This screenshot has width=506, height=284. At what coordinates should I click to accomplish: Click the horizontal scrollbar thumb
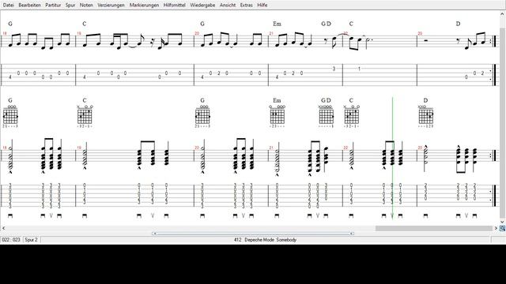(x=434, y=228)
